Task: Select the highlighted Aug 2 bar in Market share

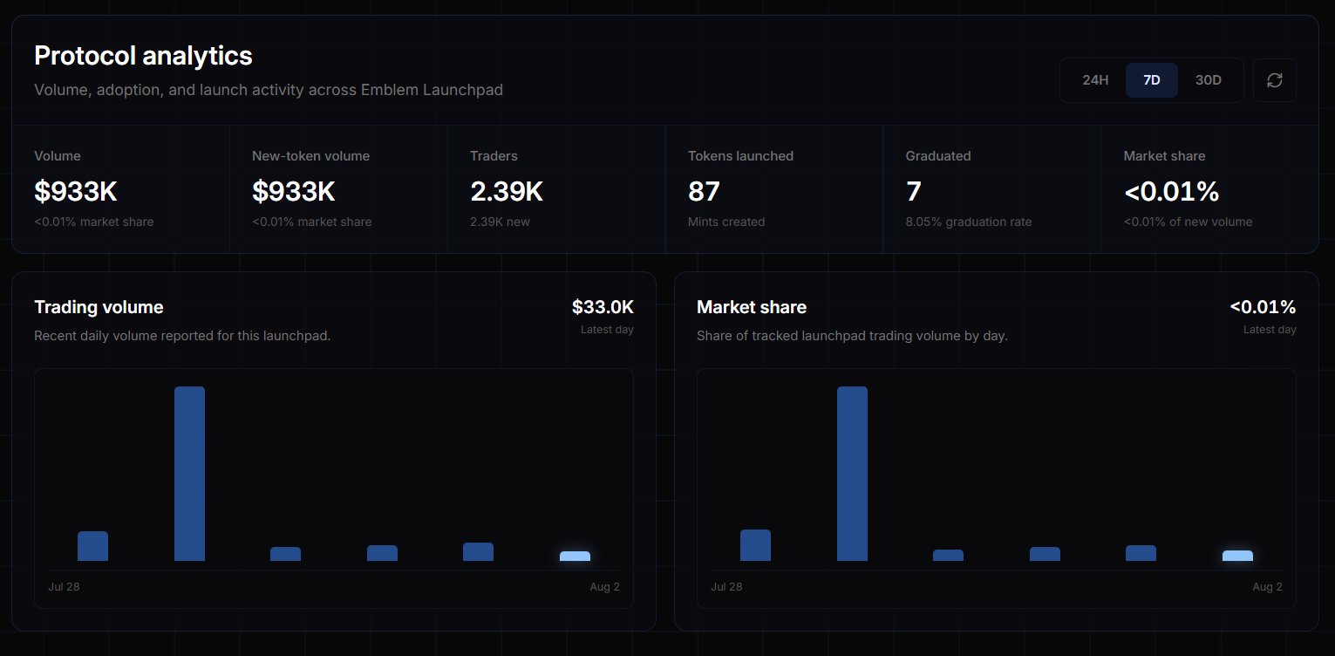Action: point(1237,556)
